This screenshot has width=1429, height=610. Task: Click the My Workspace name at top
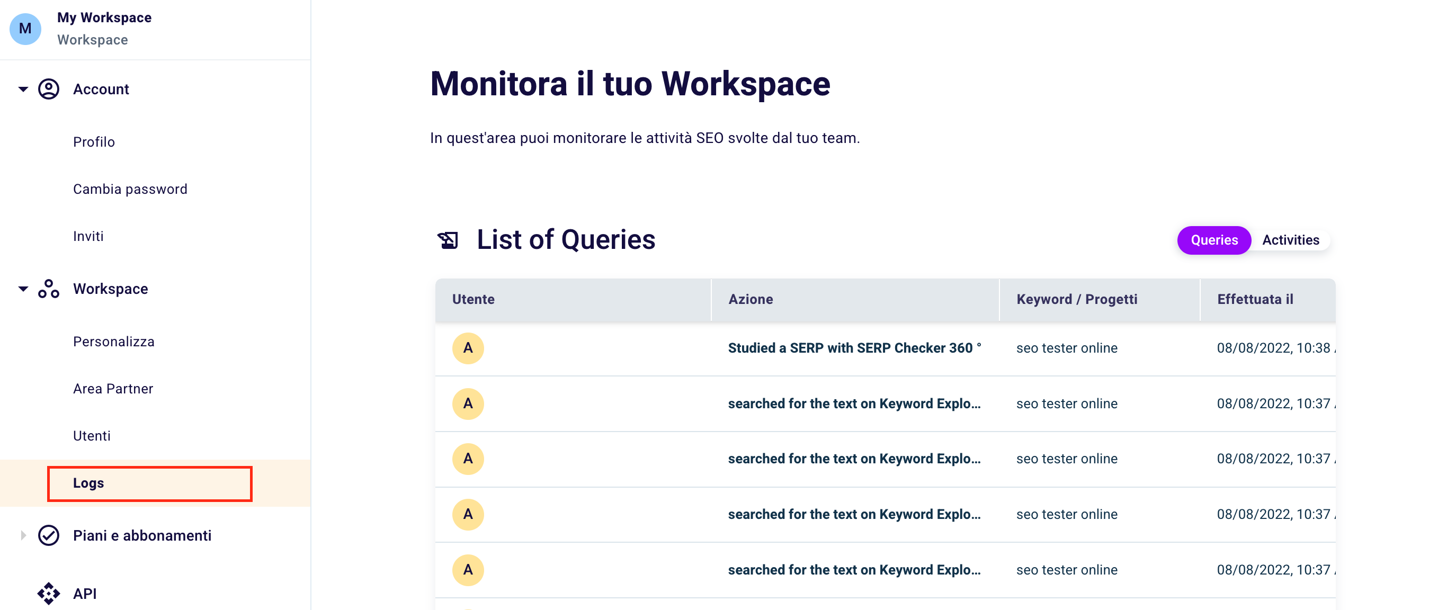104,18
